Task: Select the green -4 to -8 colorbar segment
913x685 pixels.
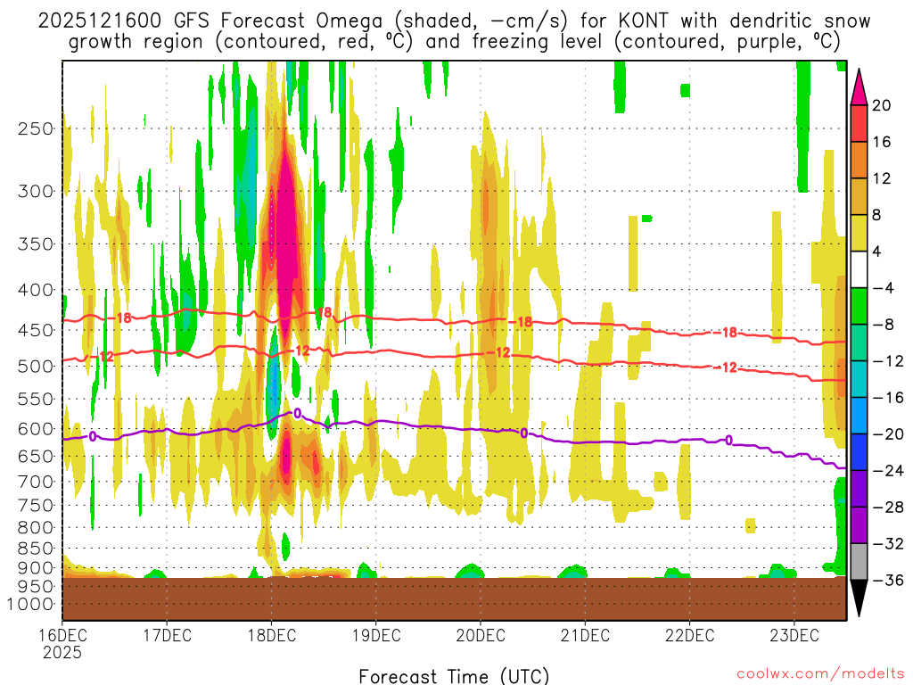Action: point(859,306)
